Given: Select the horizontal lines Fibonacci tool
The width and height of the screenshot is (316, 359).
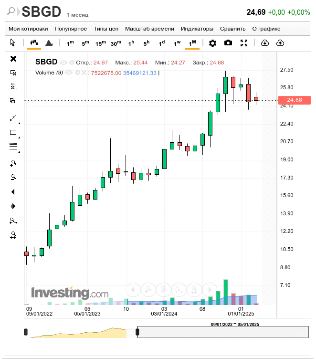Looking at the screenshot, I should (x=13, y=146).
